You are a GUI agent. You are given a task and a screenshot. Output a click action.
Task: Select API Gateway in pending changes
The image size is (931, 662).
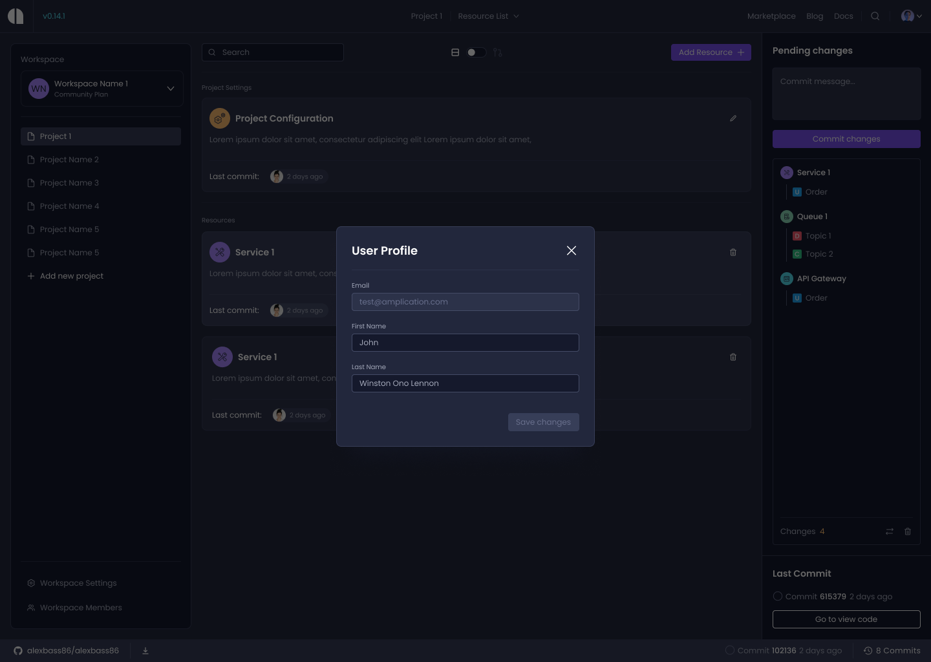pos(813,279)
